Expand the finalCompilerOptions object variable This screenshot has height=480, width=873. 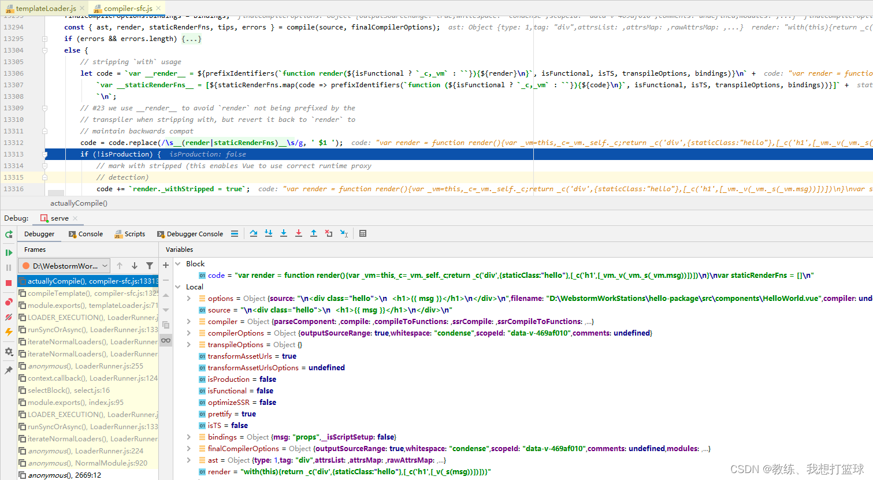[x=189, y=449]
